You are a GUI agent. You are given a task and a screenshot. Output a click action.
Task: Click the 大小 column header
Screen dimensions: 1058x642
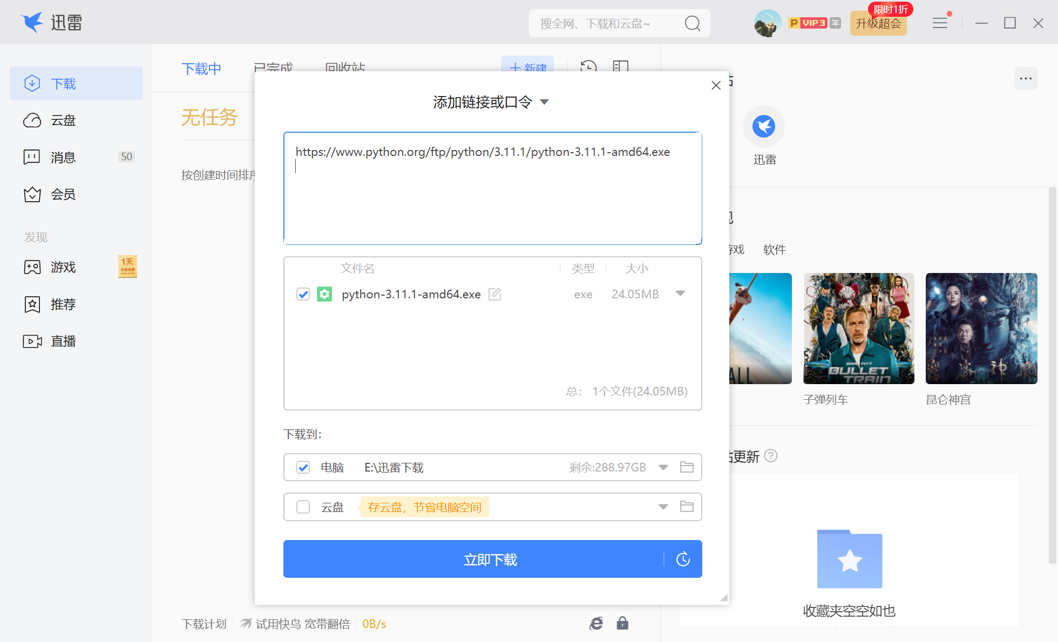click(637, 268)
